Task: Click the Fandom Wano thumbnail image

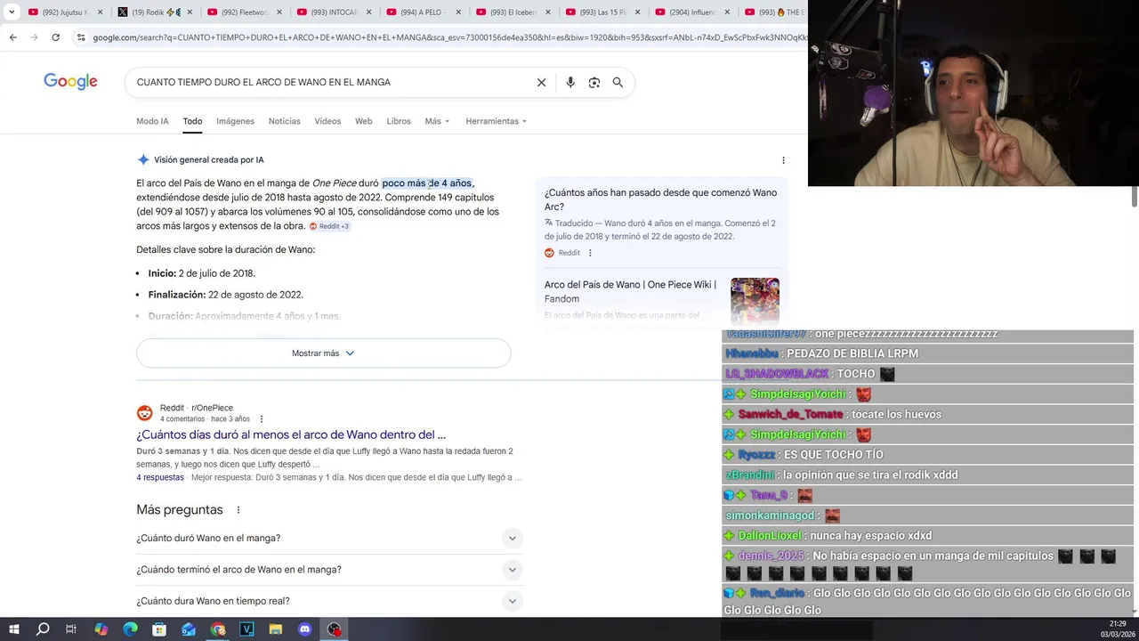Action: pyautogui.click(x=755, y=300)
